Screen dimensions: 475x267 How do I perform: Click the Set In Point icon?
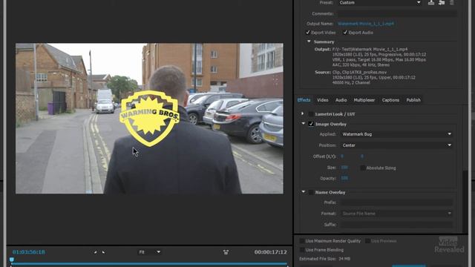tap(95, 252)
